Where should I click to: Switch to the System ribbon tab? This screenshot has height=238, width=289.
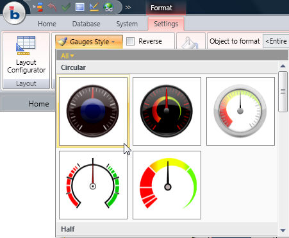[x=127, y=24]
